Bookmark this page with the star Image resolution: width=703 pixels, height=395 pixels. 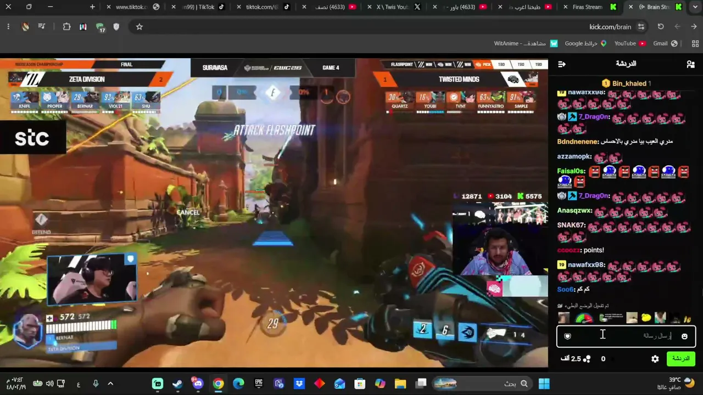(140, 26)
